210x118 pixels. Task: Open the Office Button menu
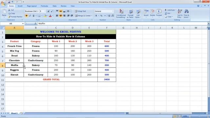(3, 3)
